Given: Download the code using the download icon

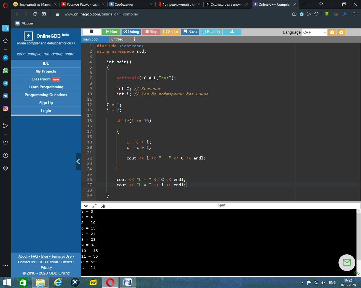Looking at the screenshot, I should (232, 32).
